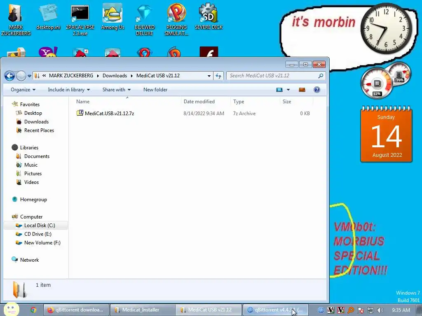The width and height of the screenshot is (422, 316).
Task: Open the SD gear desktop shortcut
Action: (x=209, y=16)
